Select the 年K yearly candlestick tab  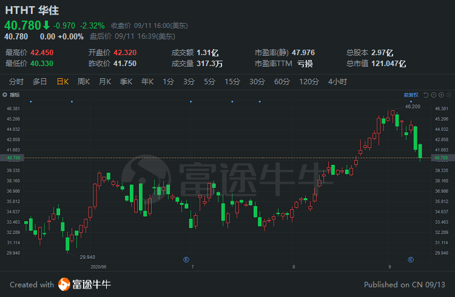[147, 82]
